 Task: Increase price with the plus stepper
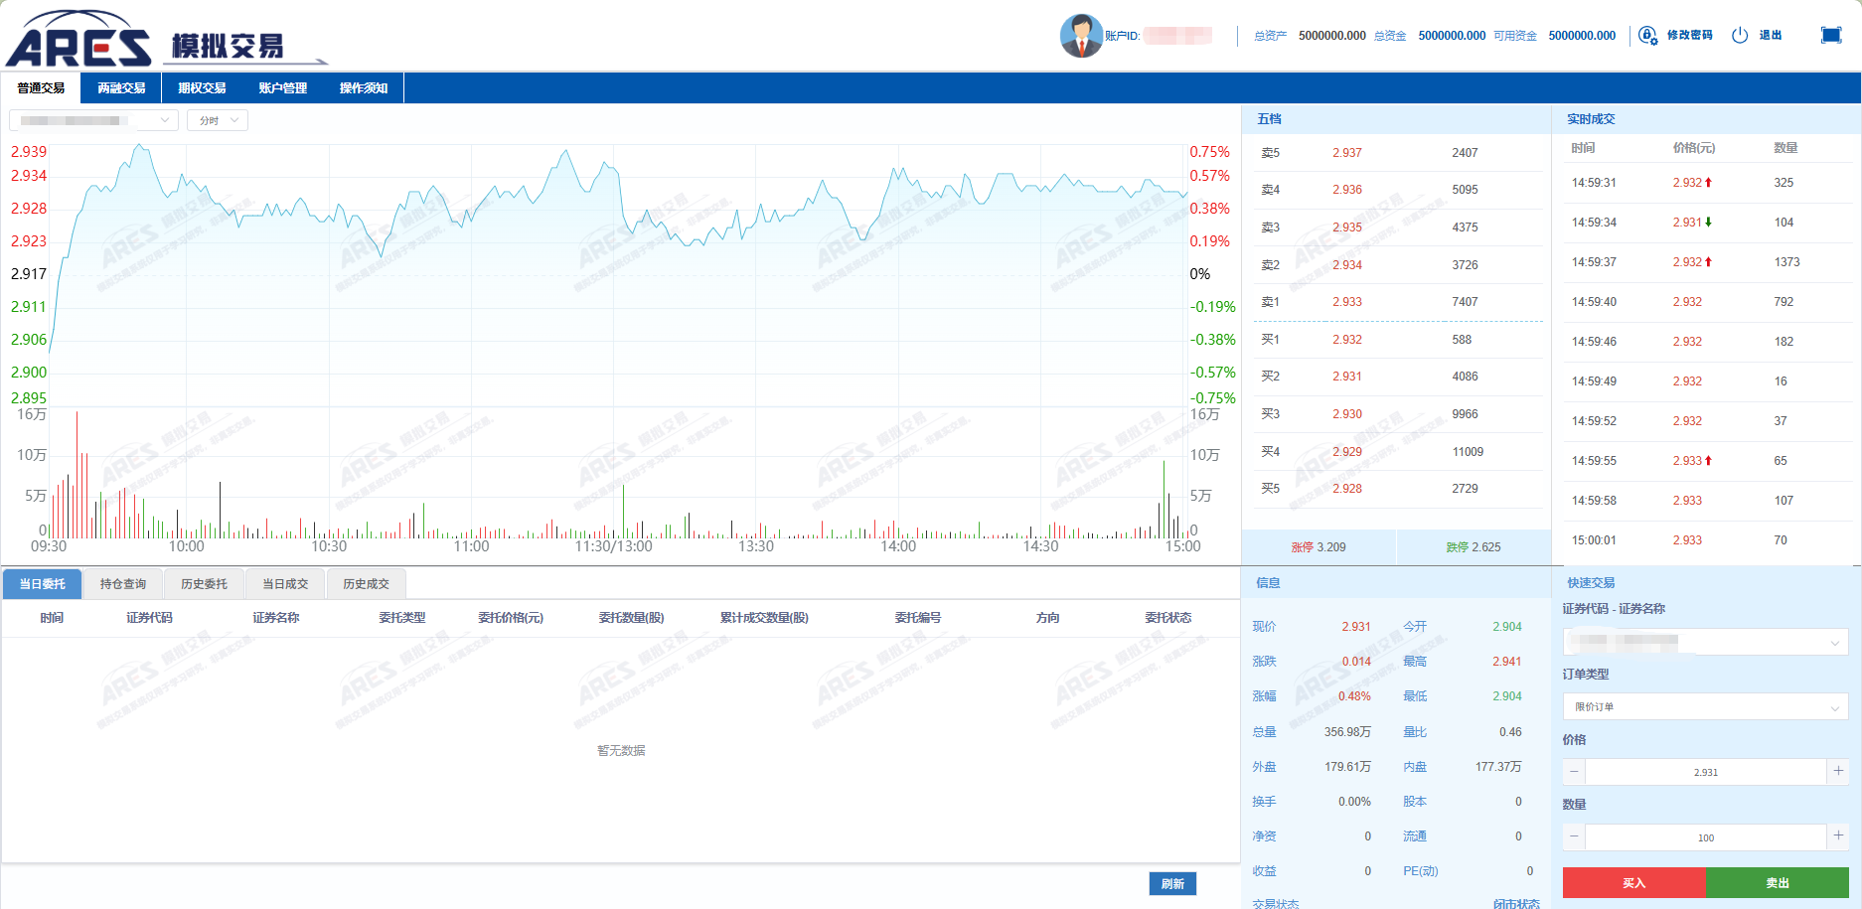point(1838,771)
